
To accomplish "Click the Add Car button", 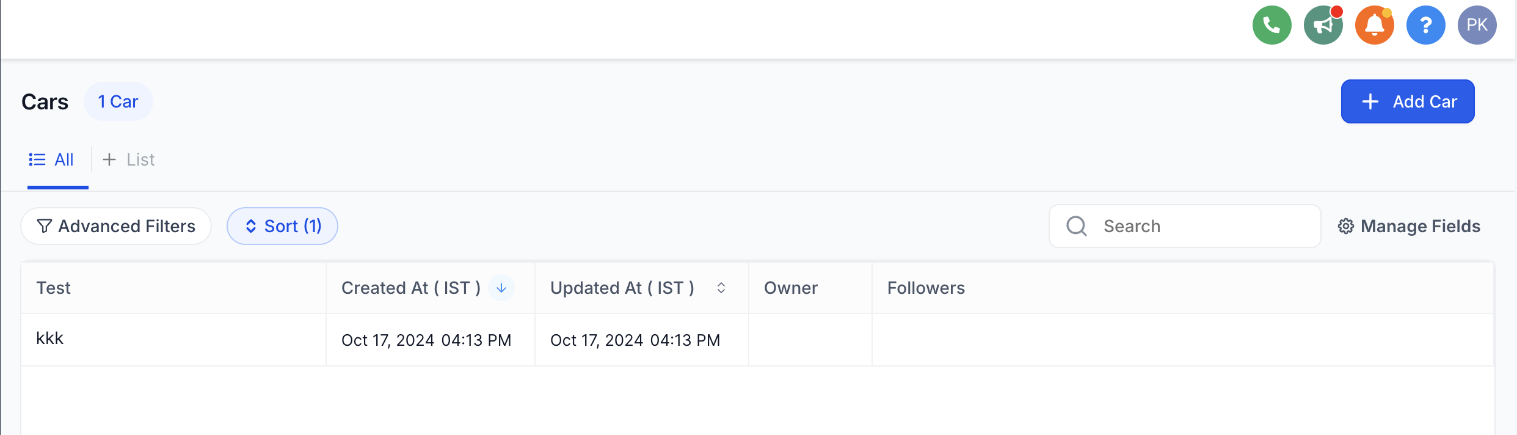I will pyautogui.click(x=1408, y=101).
